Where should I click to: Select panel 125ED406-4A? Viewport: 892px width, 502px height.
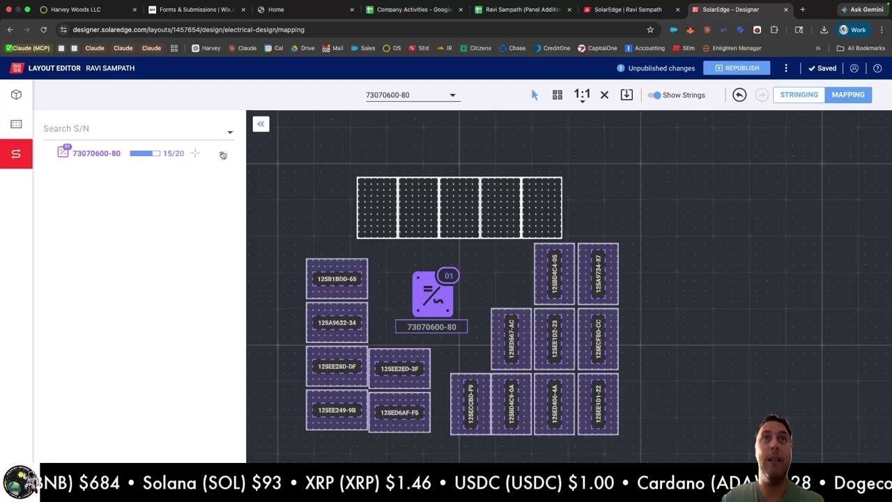(x=555, y=404)
